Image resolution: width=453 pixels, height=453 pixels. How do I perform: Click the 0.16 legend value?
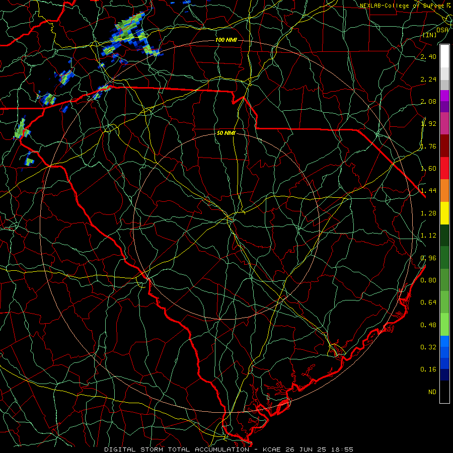(x=428, y=369)
